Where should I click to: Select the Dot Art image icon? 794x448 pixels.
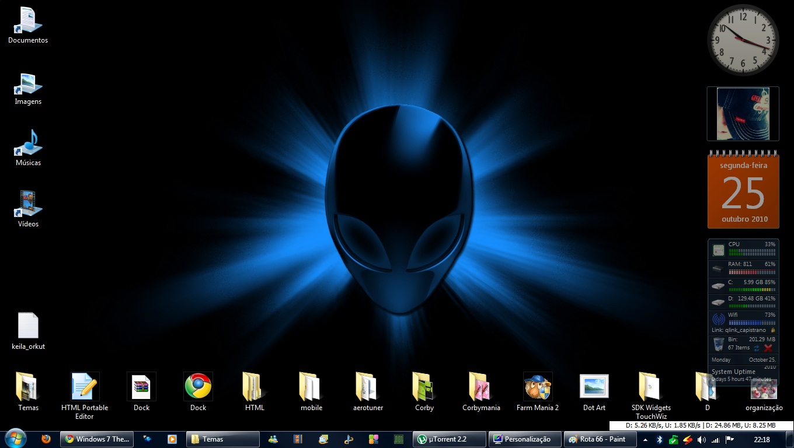594,386
